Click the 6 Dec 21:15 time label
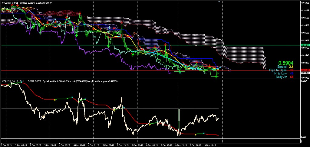The width and height of the screenshot is (310, 147). pyautogui.click(x=181, y=145)
